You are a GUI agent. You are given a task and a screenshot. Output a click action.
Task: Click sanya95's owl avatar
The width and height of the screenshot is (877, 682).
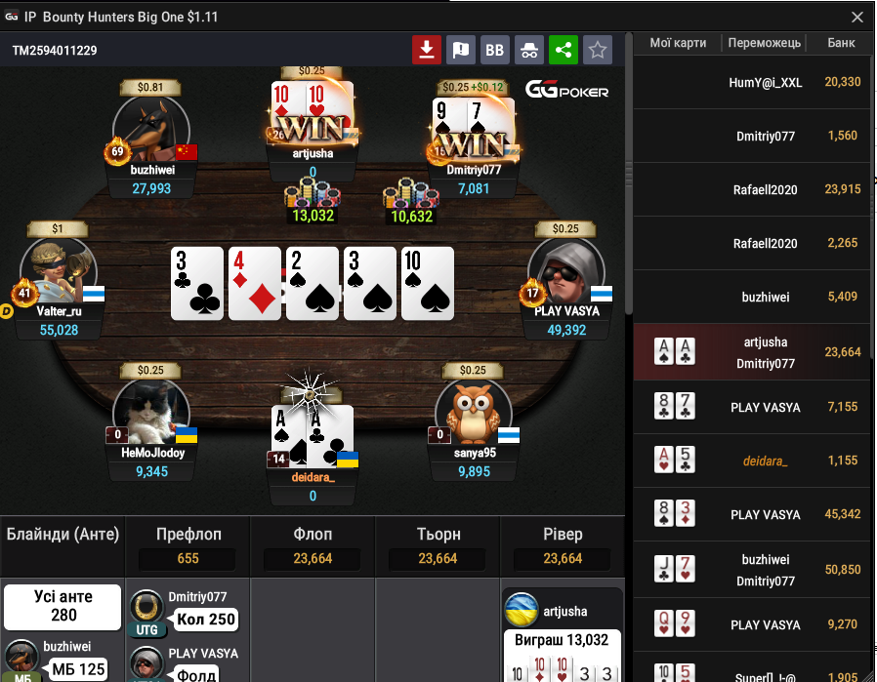pos(474,414)
